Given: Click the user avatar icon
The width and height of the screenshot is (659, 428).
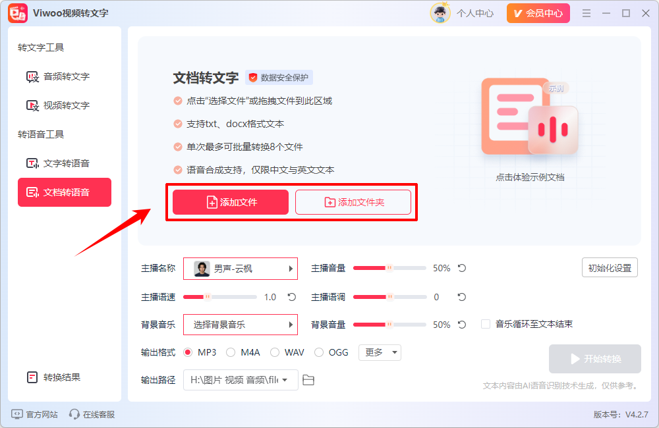Looking at the screenshot, I should click(440, 13).
